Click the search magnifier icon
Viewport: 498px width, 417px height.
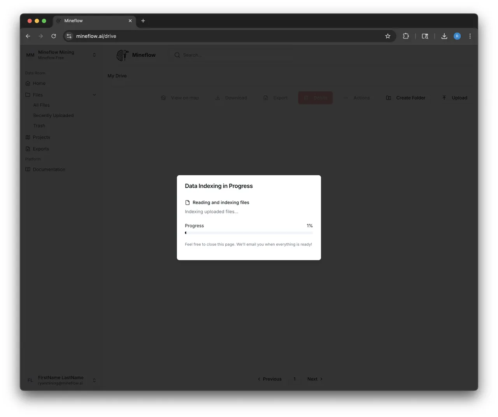pyautogui.click(x=177, y=55)
